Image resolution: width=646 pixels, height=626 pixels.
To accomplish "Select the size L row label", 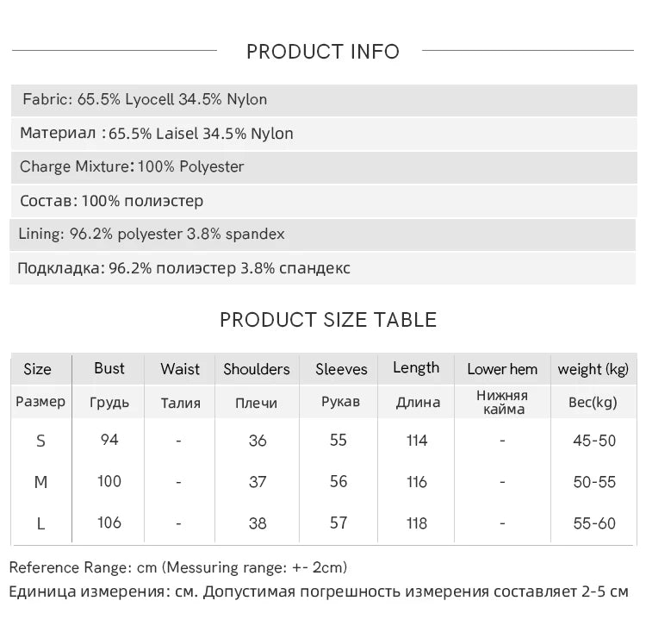I will point(40,523).
